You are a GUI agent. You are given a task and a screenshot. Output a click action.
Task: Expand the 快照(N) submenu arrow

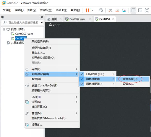[x=77, y=102]
